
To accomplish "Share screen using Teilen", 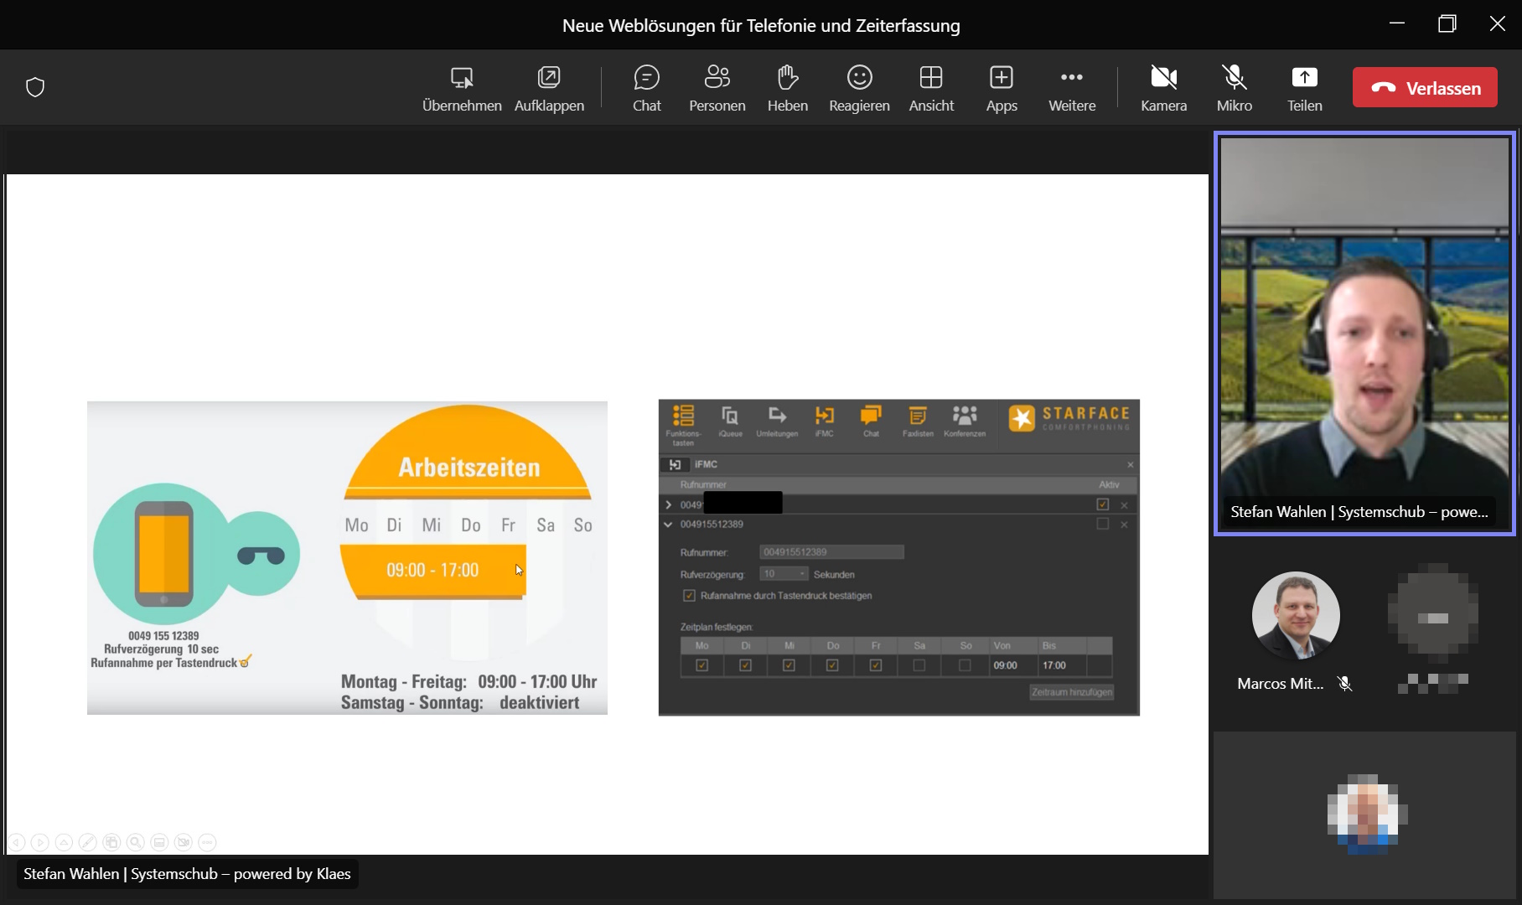I will [x=1304, y=88].
